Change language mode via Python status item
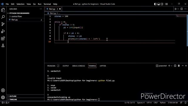Image resolution: width=188 pixels, height=106 pixels. tap(163, 103)
